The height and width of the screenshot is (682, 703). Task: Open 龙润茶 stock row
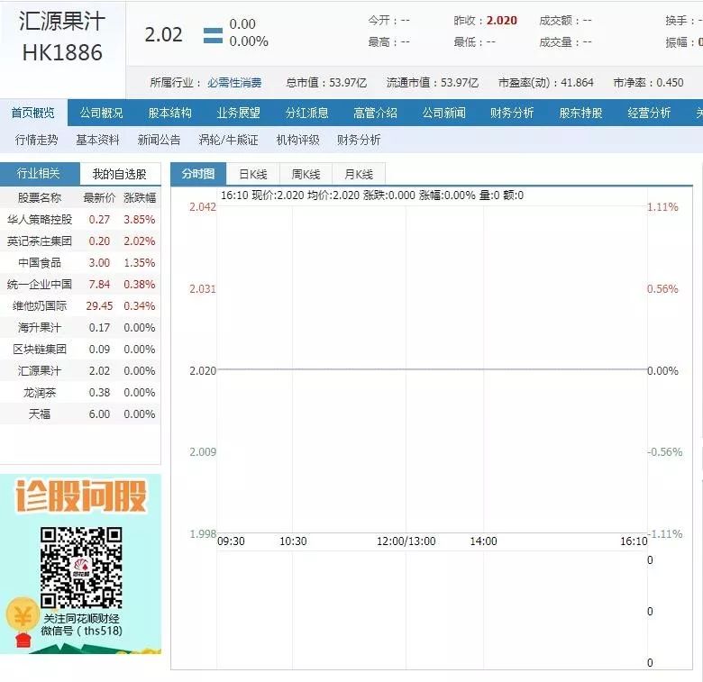point(80,393)
